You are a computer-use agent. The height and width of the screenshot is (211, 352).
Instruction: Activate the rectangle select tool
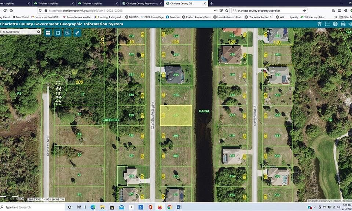click(x=58, y=33)
